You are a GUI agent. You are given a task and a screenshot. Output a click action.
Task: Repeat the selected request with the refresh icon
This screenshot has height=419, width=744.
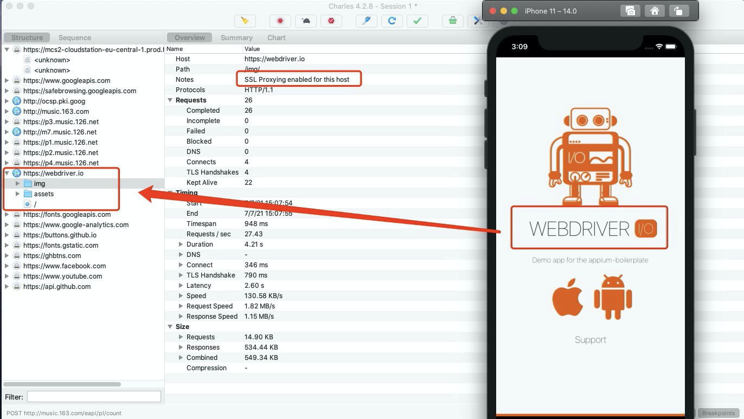point(392,21)
